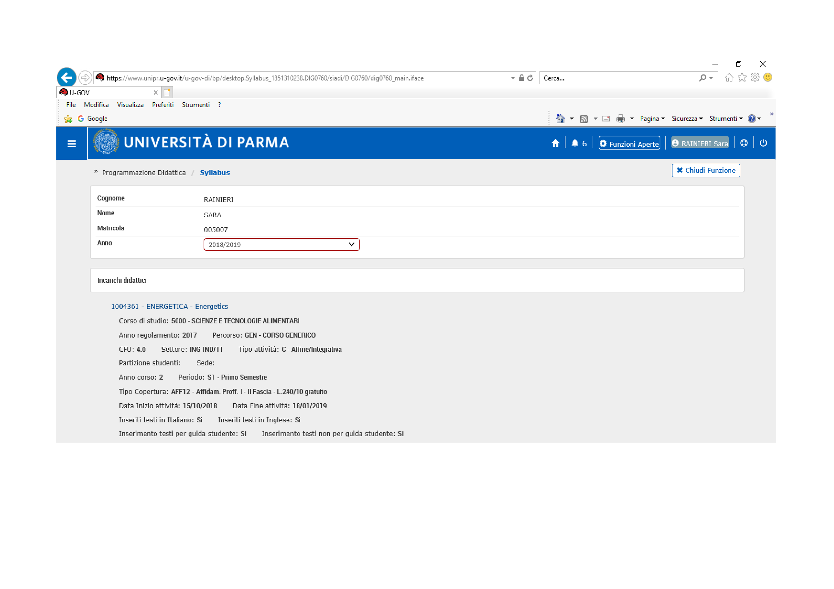
Task: Click the add to favorites bar star icon
Action: click(68, 119)
